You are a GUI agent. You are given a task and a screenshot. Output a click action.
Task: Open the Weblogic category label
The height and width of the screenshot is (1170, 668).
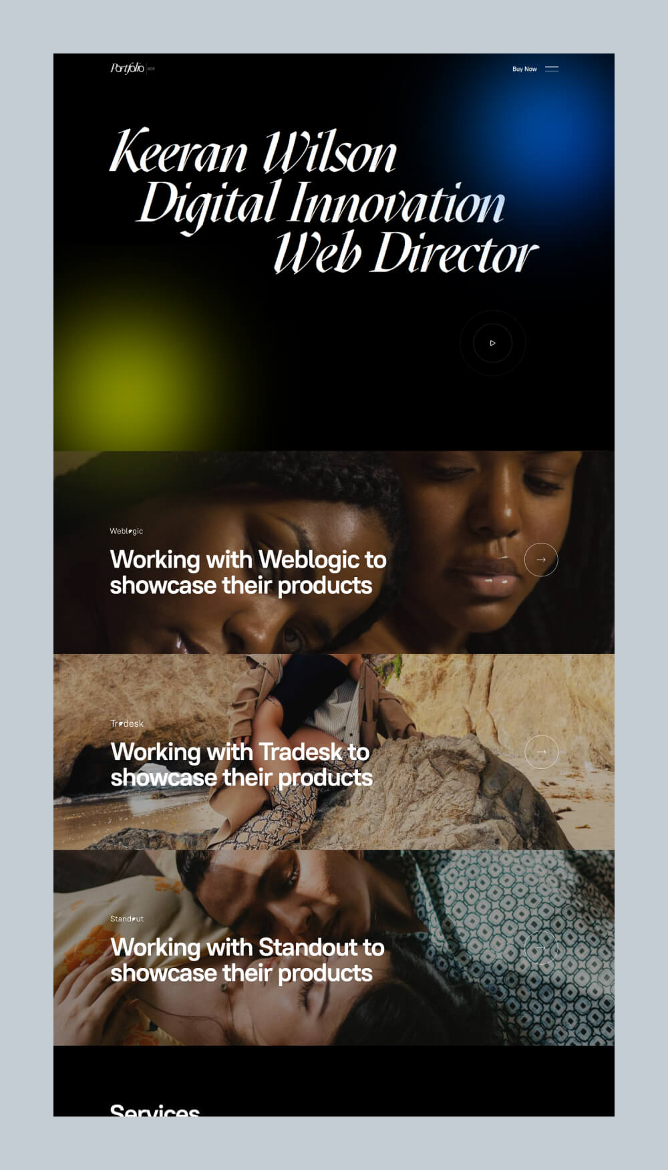click(126, 531)
